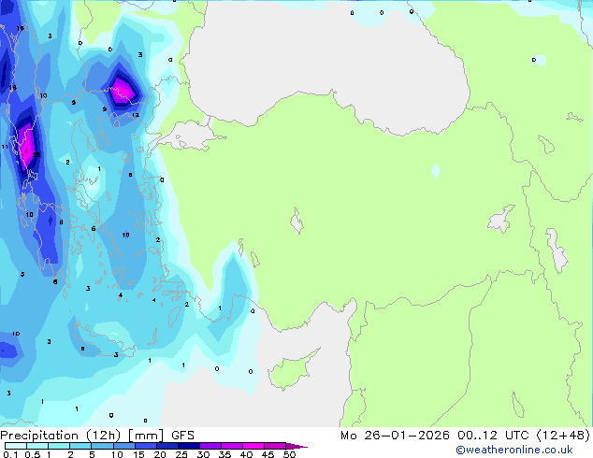This screenshot has width=593, height=458.
Task: Click the legend value '40'
Action: pos(246,454)
